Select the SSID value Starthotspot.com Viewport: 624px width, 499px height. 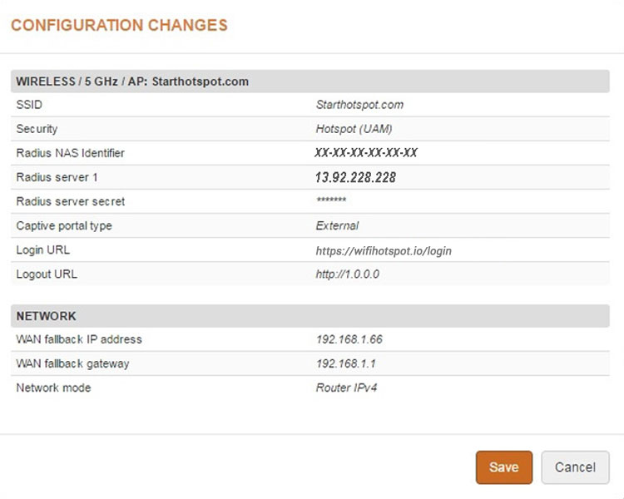(359, 105)
